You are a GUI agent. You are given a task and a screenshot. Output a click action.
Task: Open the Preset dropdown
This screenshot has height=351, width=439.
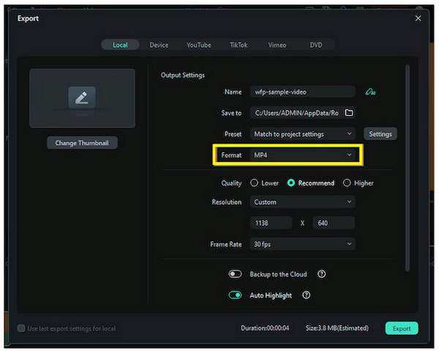coord(302,134)
